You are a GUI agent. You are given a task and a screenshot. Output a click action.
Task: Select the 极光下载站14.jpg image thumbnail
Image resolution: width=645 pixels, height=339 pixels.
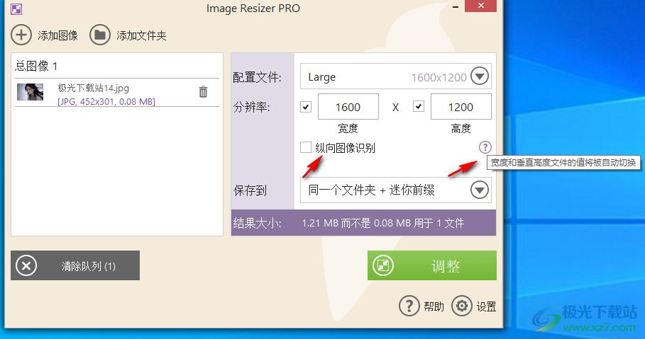pyautogui.click(x=30, y=92)
